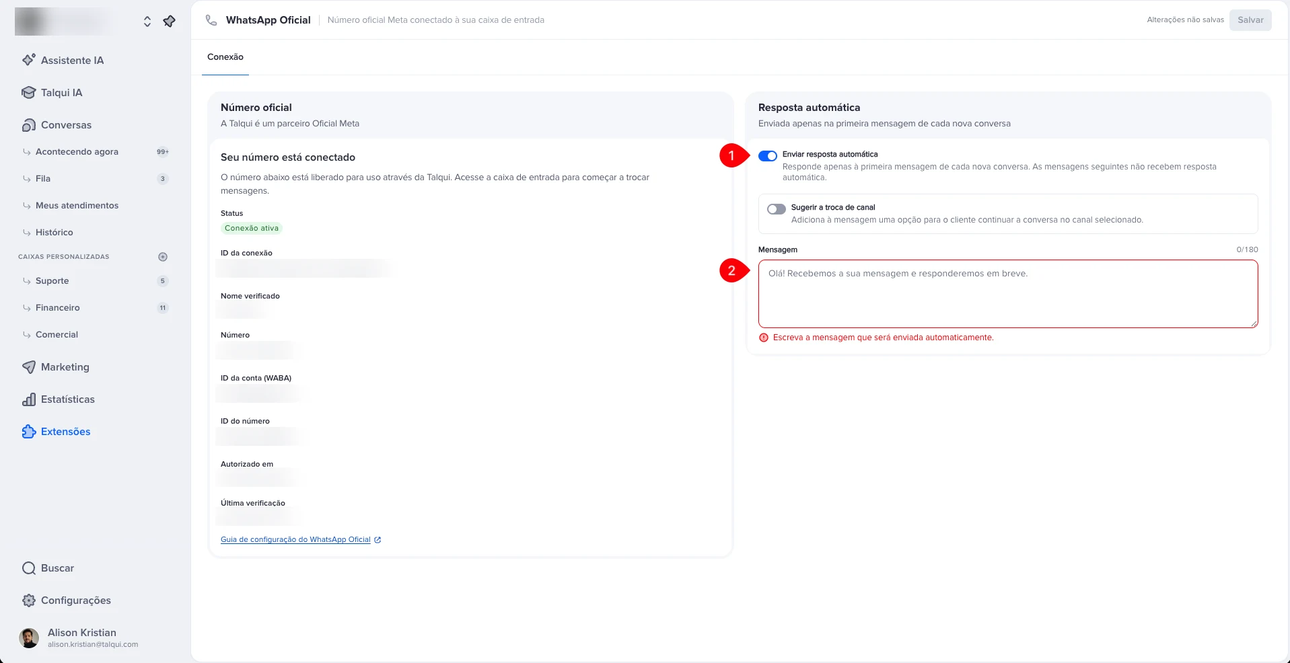1290x663 pixels.
Task: Open the Financeiro inbox
Action: point(57,308)
